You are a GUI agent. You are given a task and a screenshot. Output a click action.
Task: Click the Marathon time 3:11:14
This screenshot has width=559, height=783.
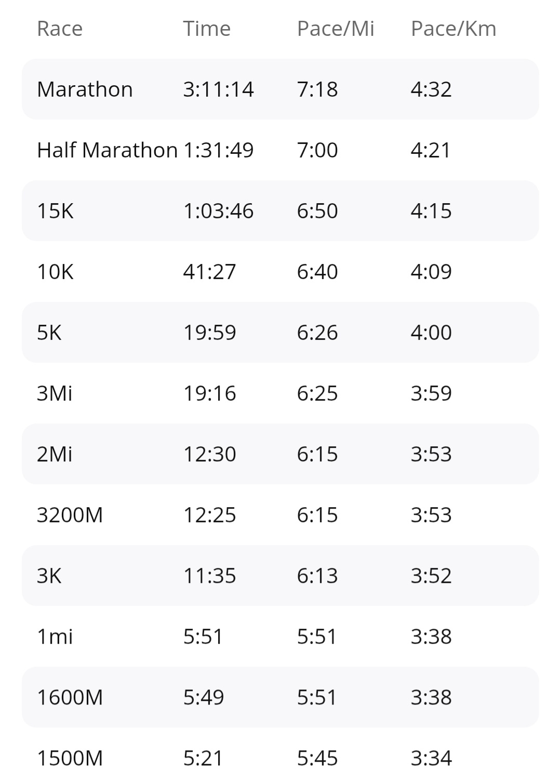(x=218, y=89)
